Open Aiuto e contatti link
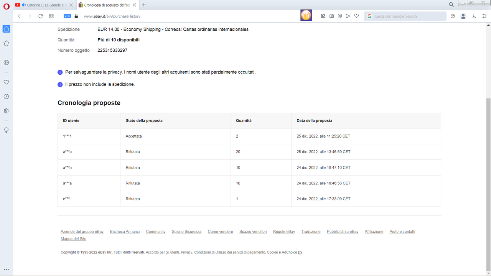Screen dimensions: 491x276 402,232
